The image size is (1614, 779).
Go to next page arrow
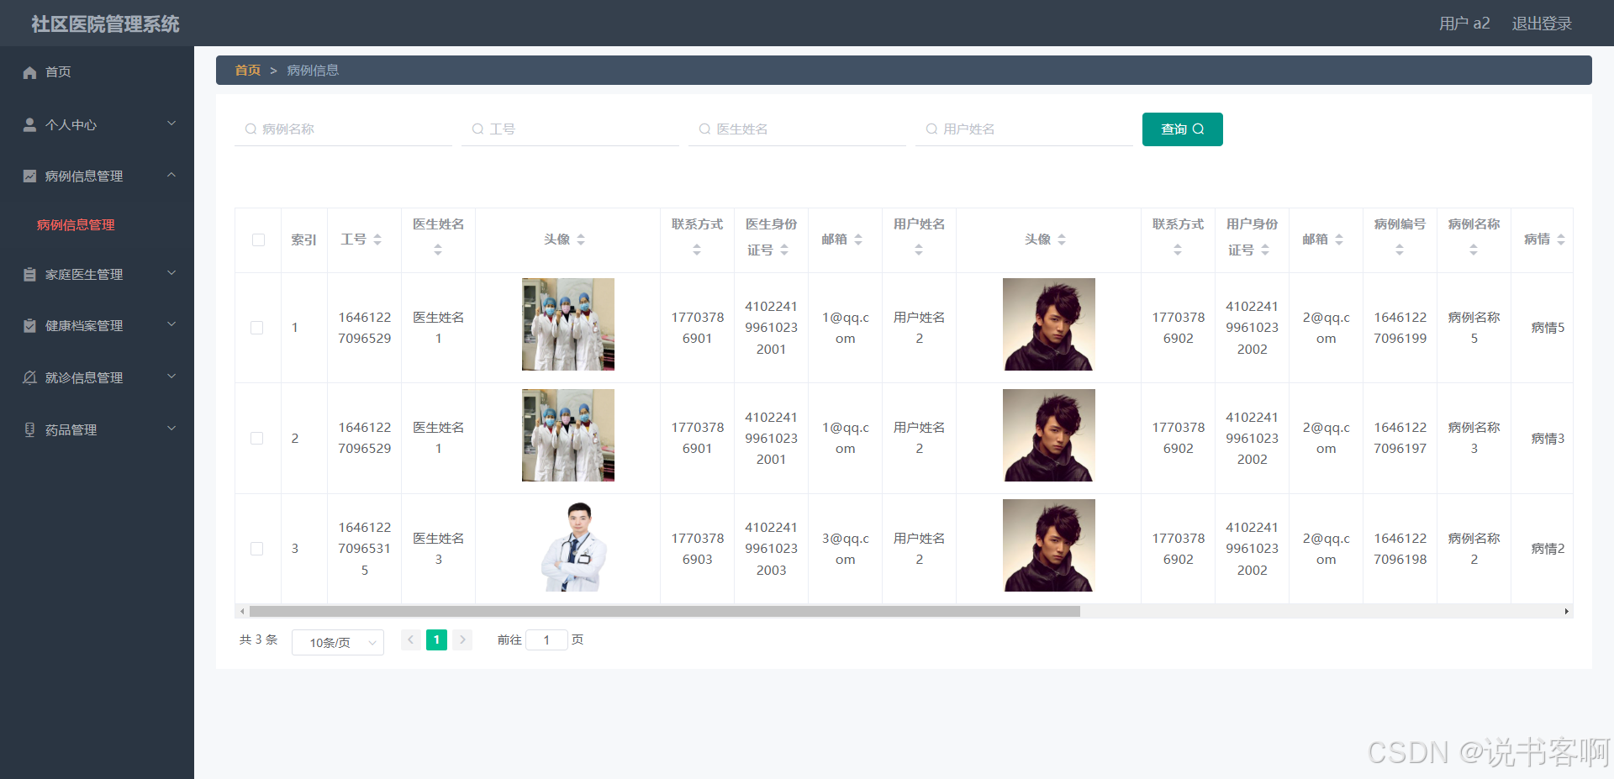(462, 640)
